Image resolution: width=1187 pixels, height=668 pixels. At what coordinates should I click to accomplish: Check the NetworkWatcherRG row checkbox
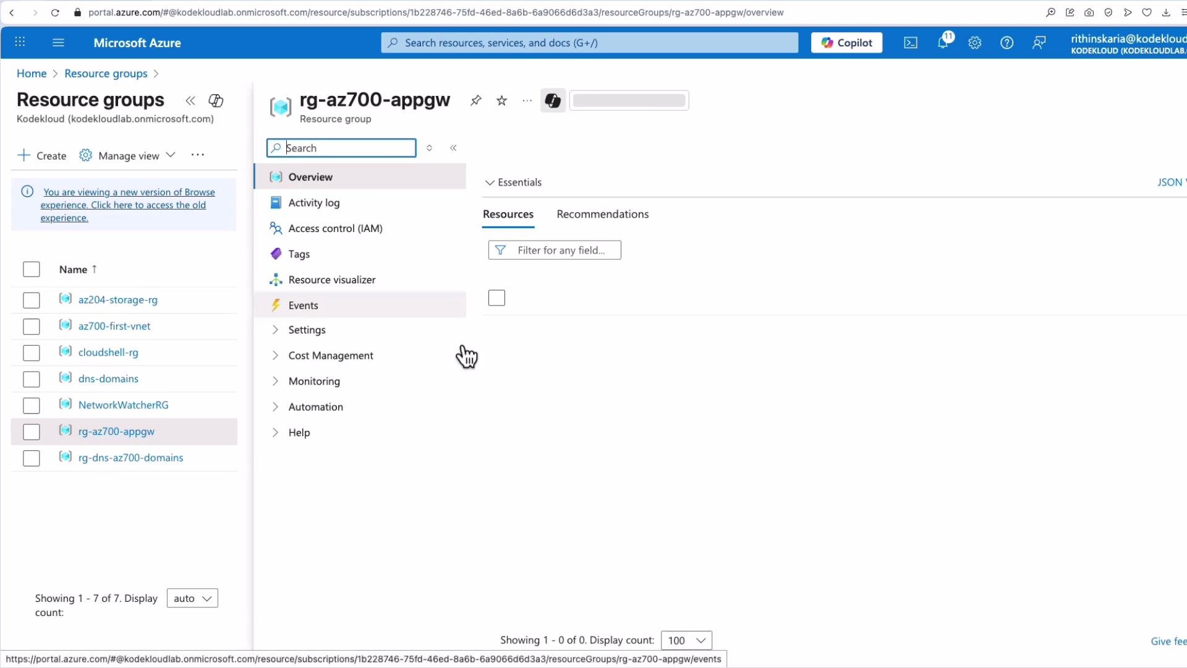31,406
